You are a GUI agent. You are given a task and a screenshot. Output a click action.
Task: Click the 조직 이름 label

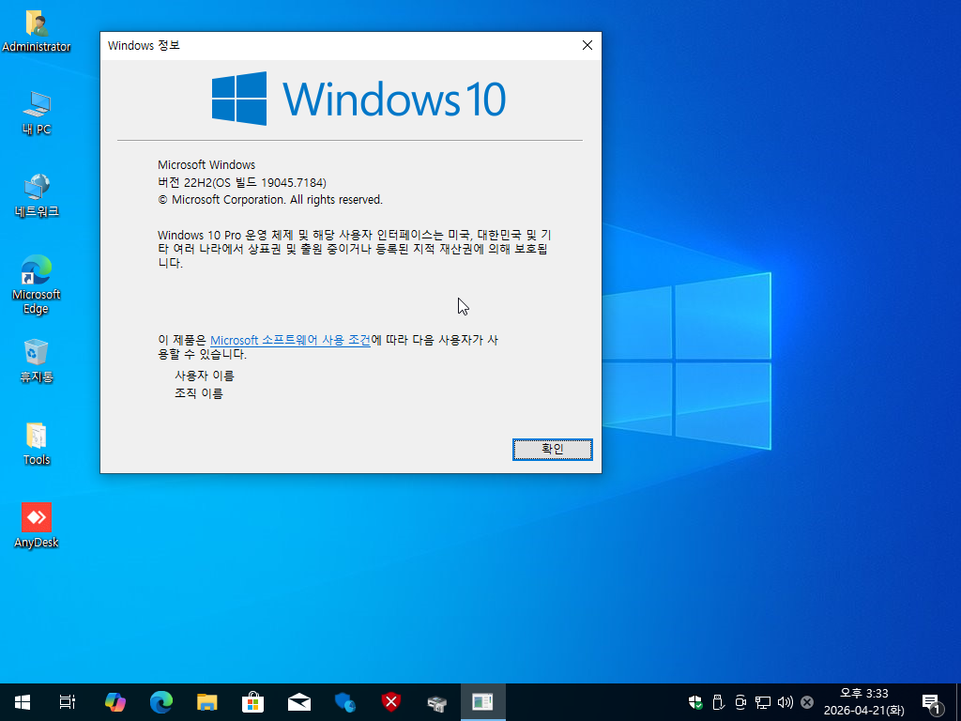[199, 393]
